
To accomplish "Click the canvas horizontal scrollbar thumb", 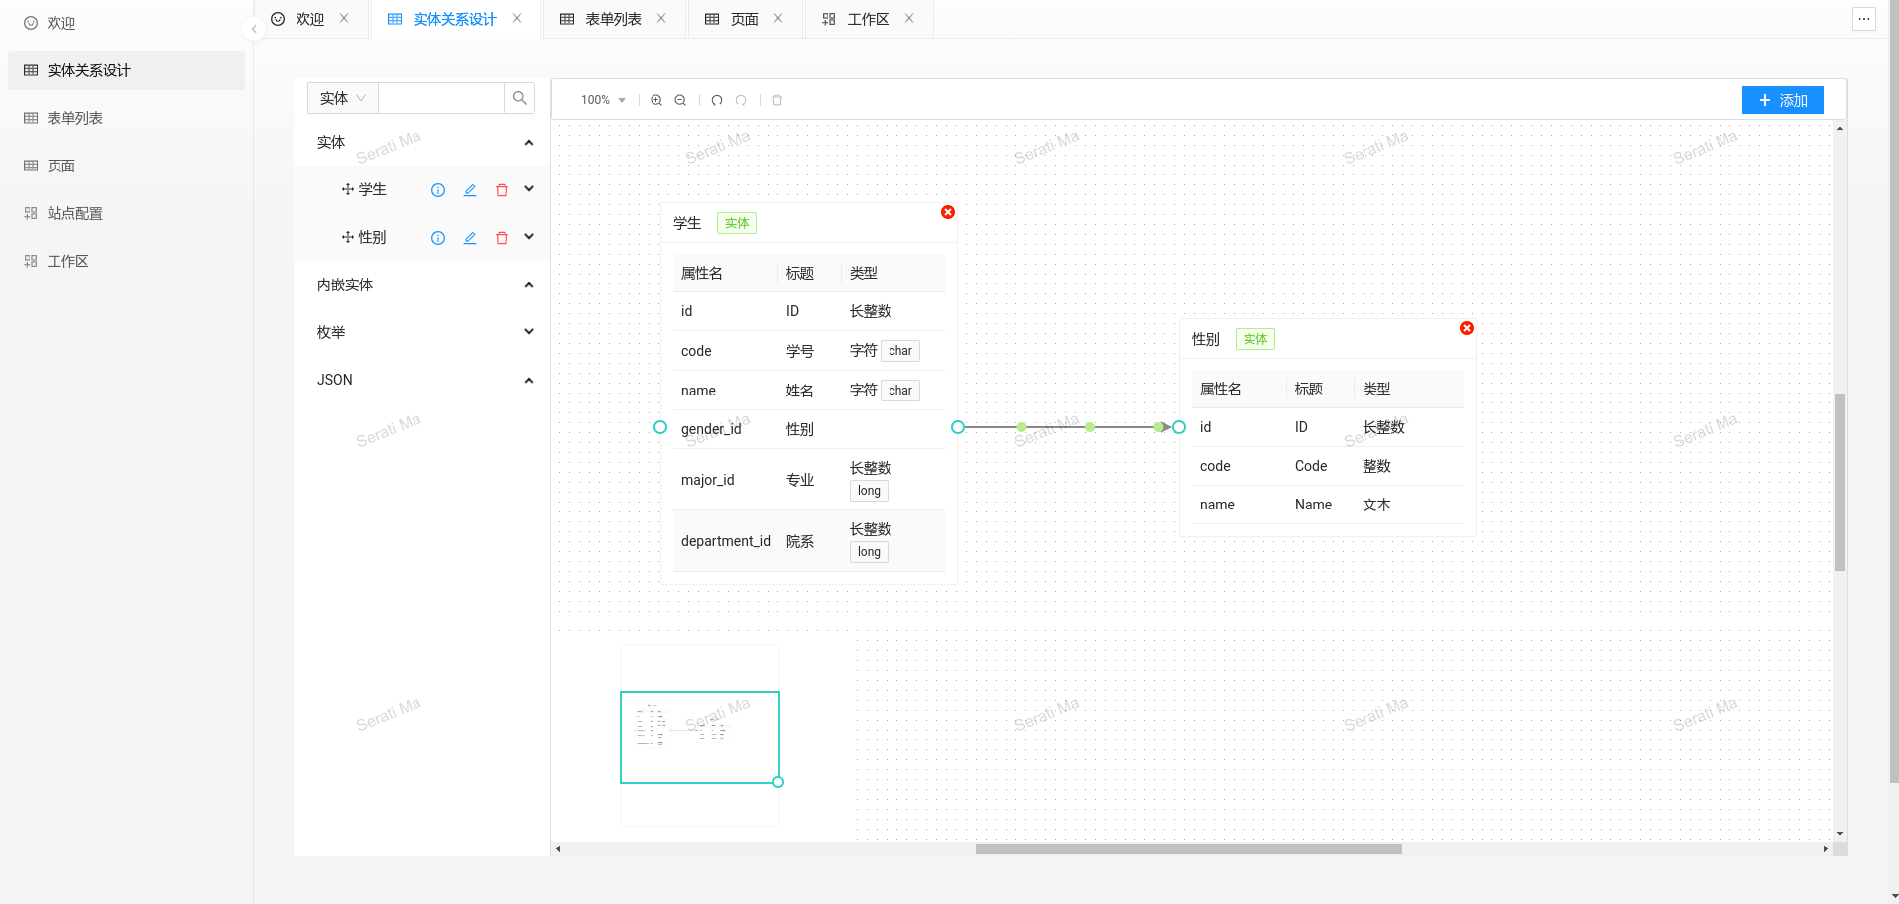I will [1188, 848].
